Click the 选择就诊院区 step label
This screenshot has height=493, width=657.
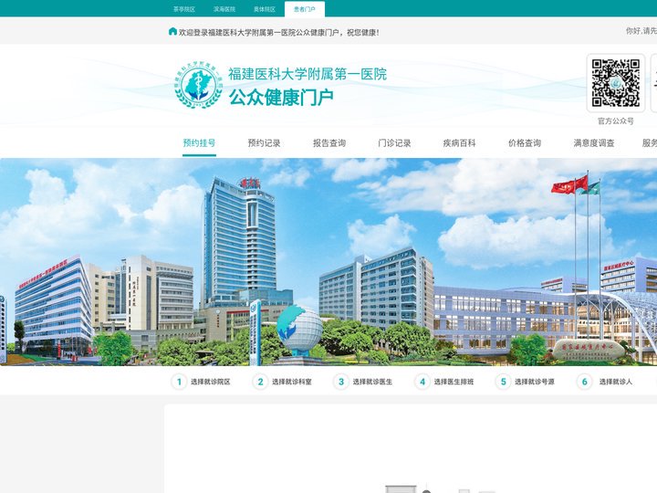[211, 382]
